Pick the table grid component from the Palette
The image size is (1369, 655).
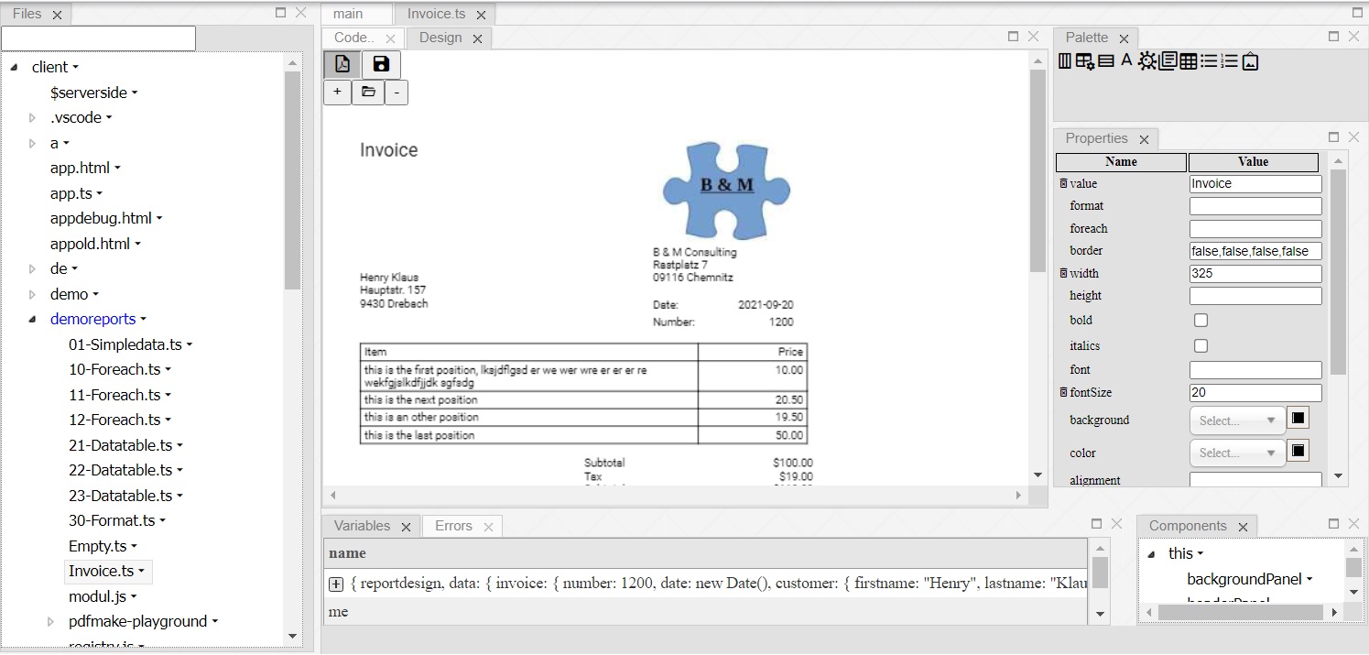1189,60
